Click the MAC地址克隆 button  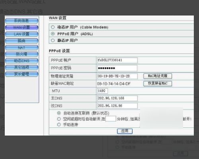[158, 76]
